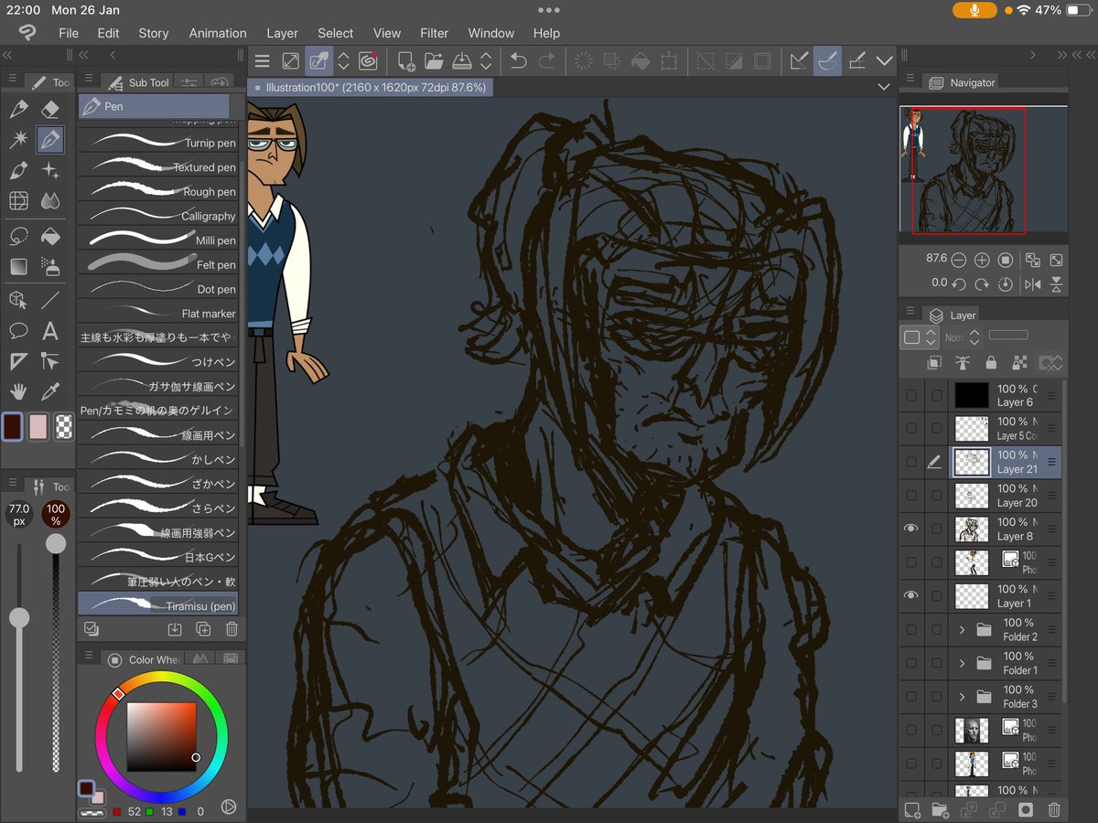Toggle Lock Layer padlock icon

tap(990, 363)
